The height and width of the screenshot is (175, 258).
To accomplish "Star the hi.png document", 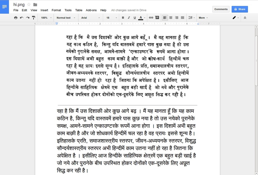I will pos(29,5).
